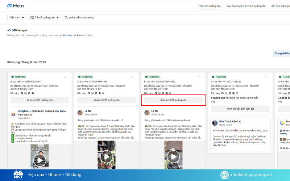Image resolution: width=290 pixels, height=181 pixels.
Task: Open the Trạng thái filter button
Action: tap(281, 54)
